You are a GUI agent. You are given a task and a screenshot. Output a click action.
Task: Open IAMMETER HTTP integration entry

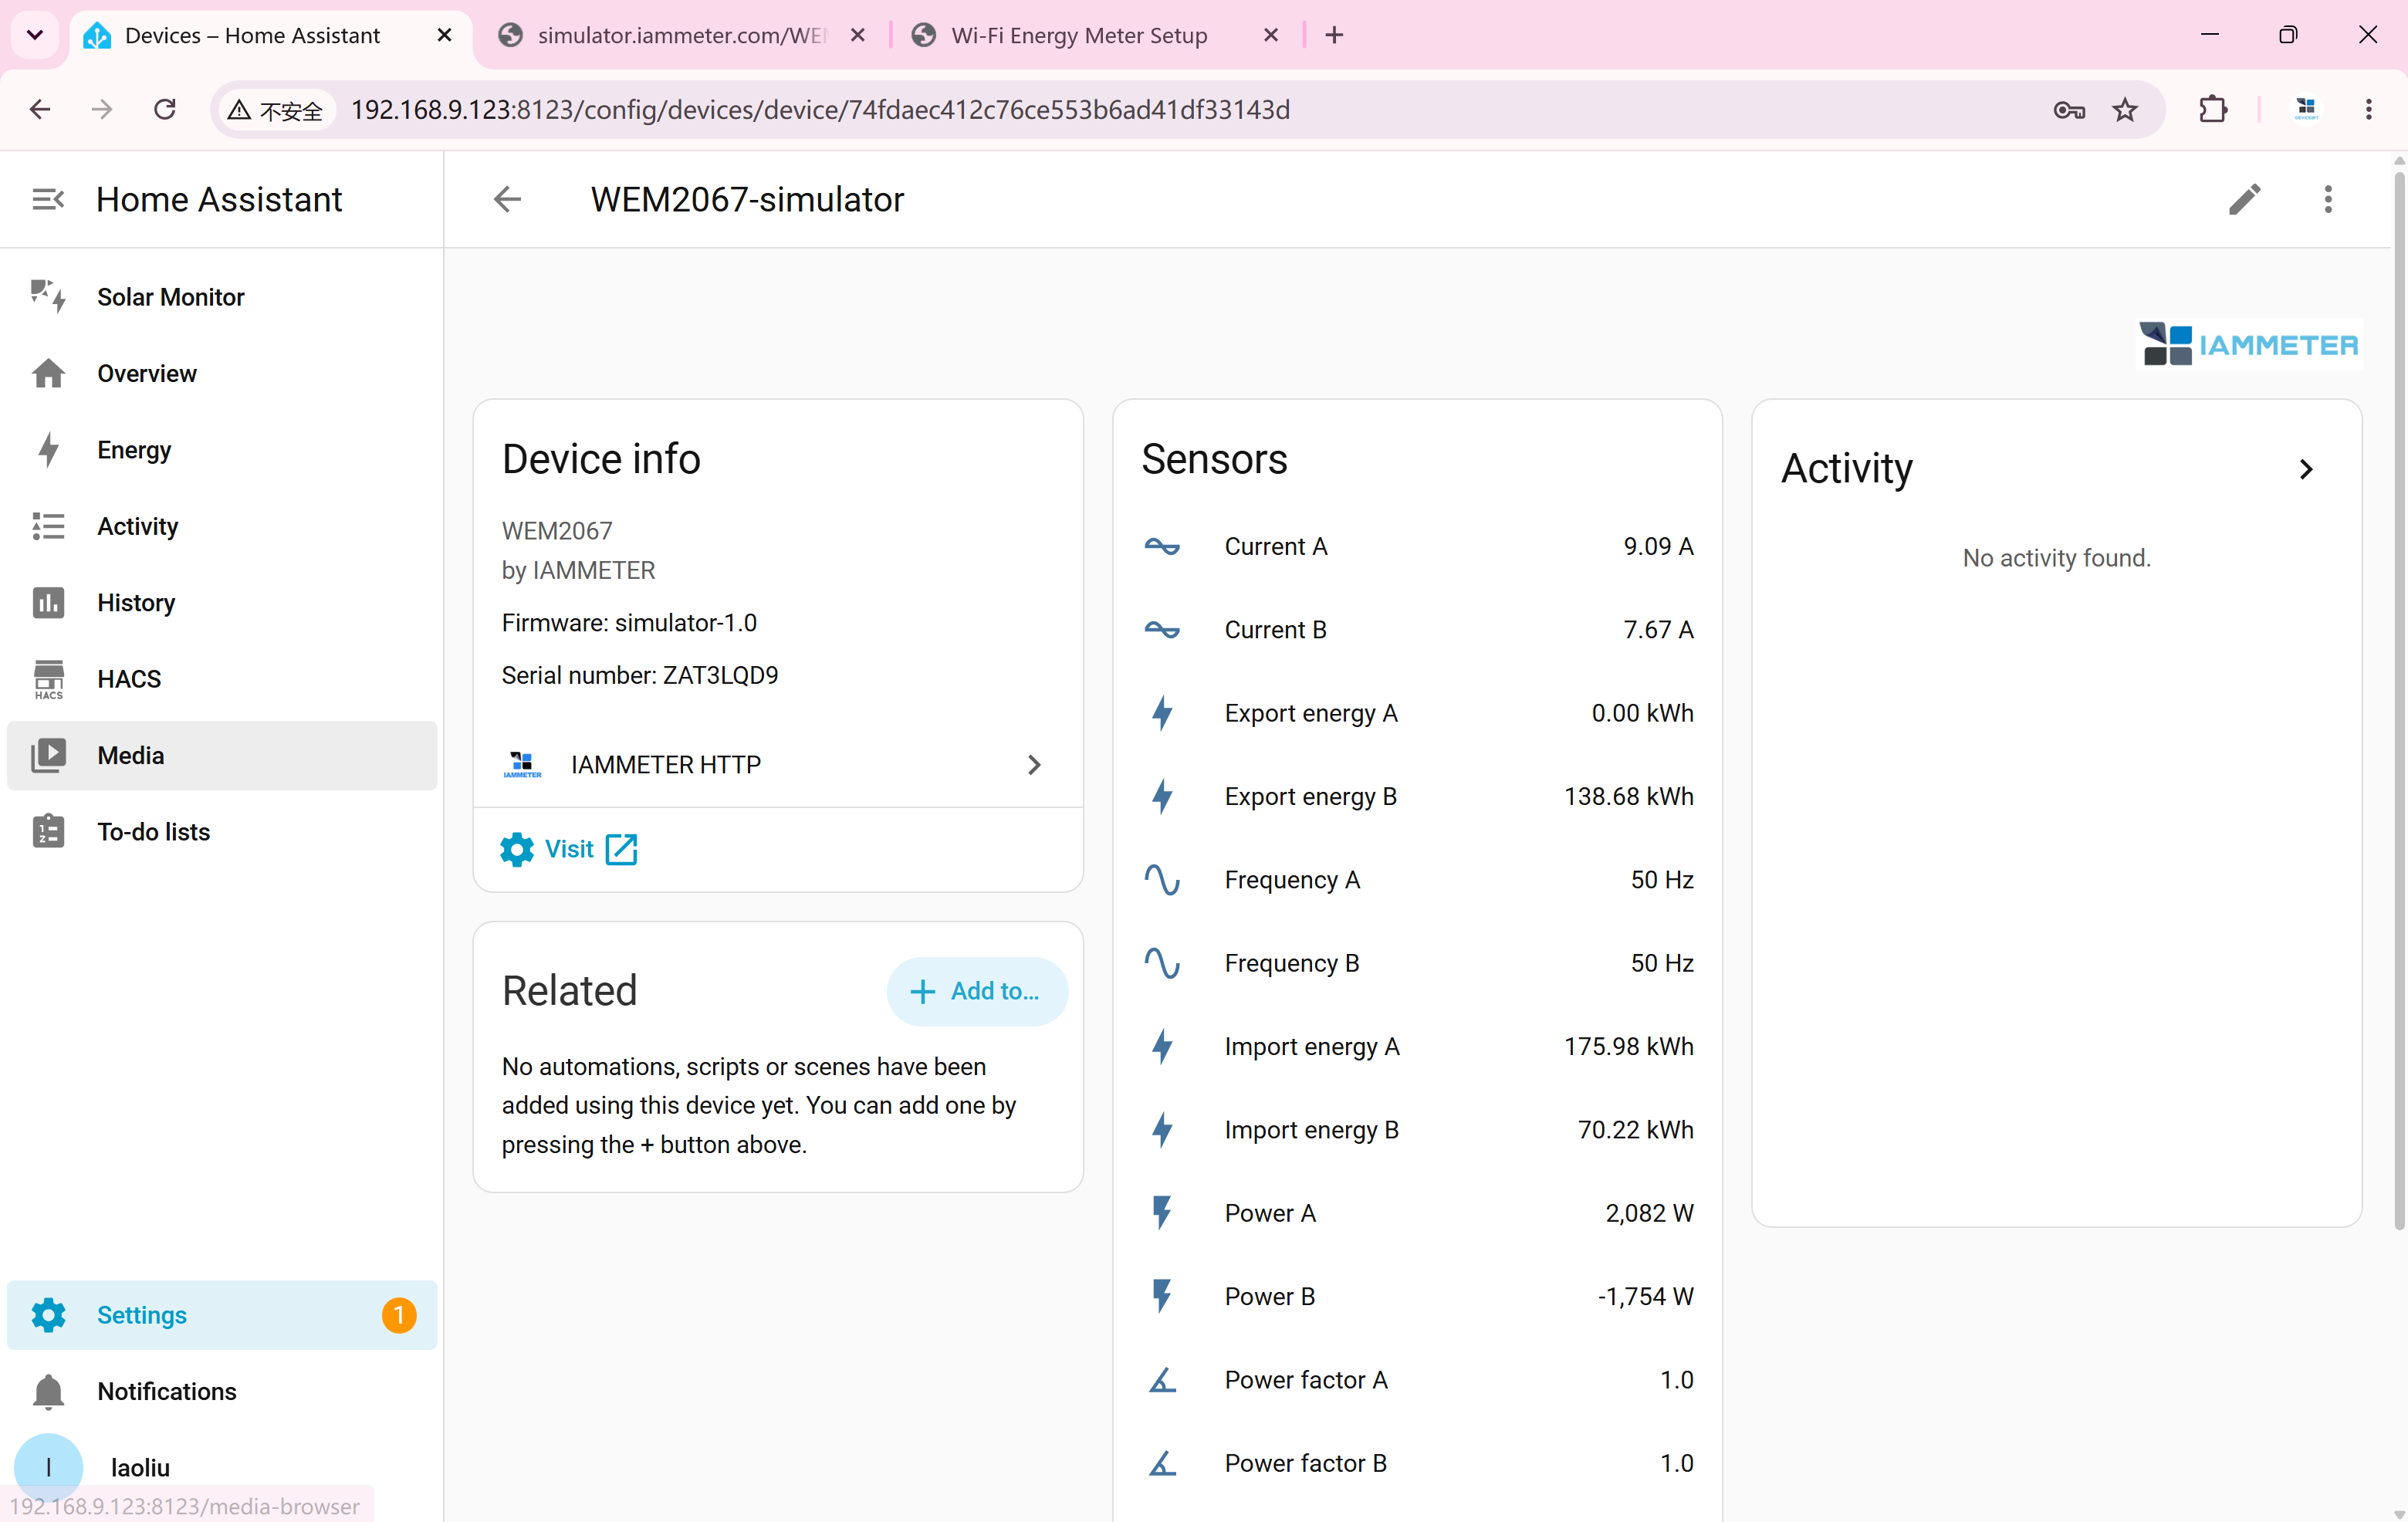click(777, 765)
